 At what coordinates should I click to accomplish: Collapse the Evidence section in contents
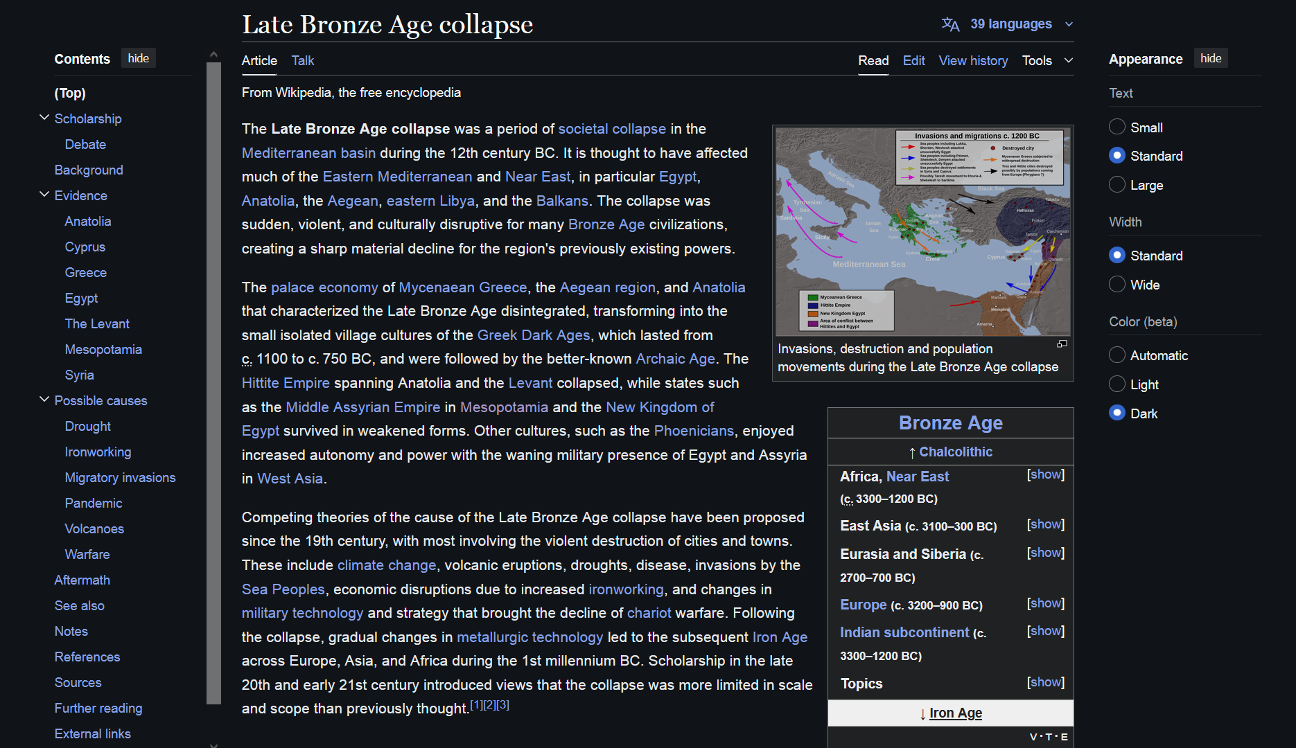44,195
